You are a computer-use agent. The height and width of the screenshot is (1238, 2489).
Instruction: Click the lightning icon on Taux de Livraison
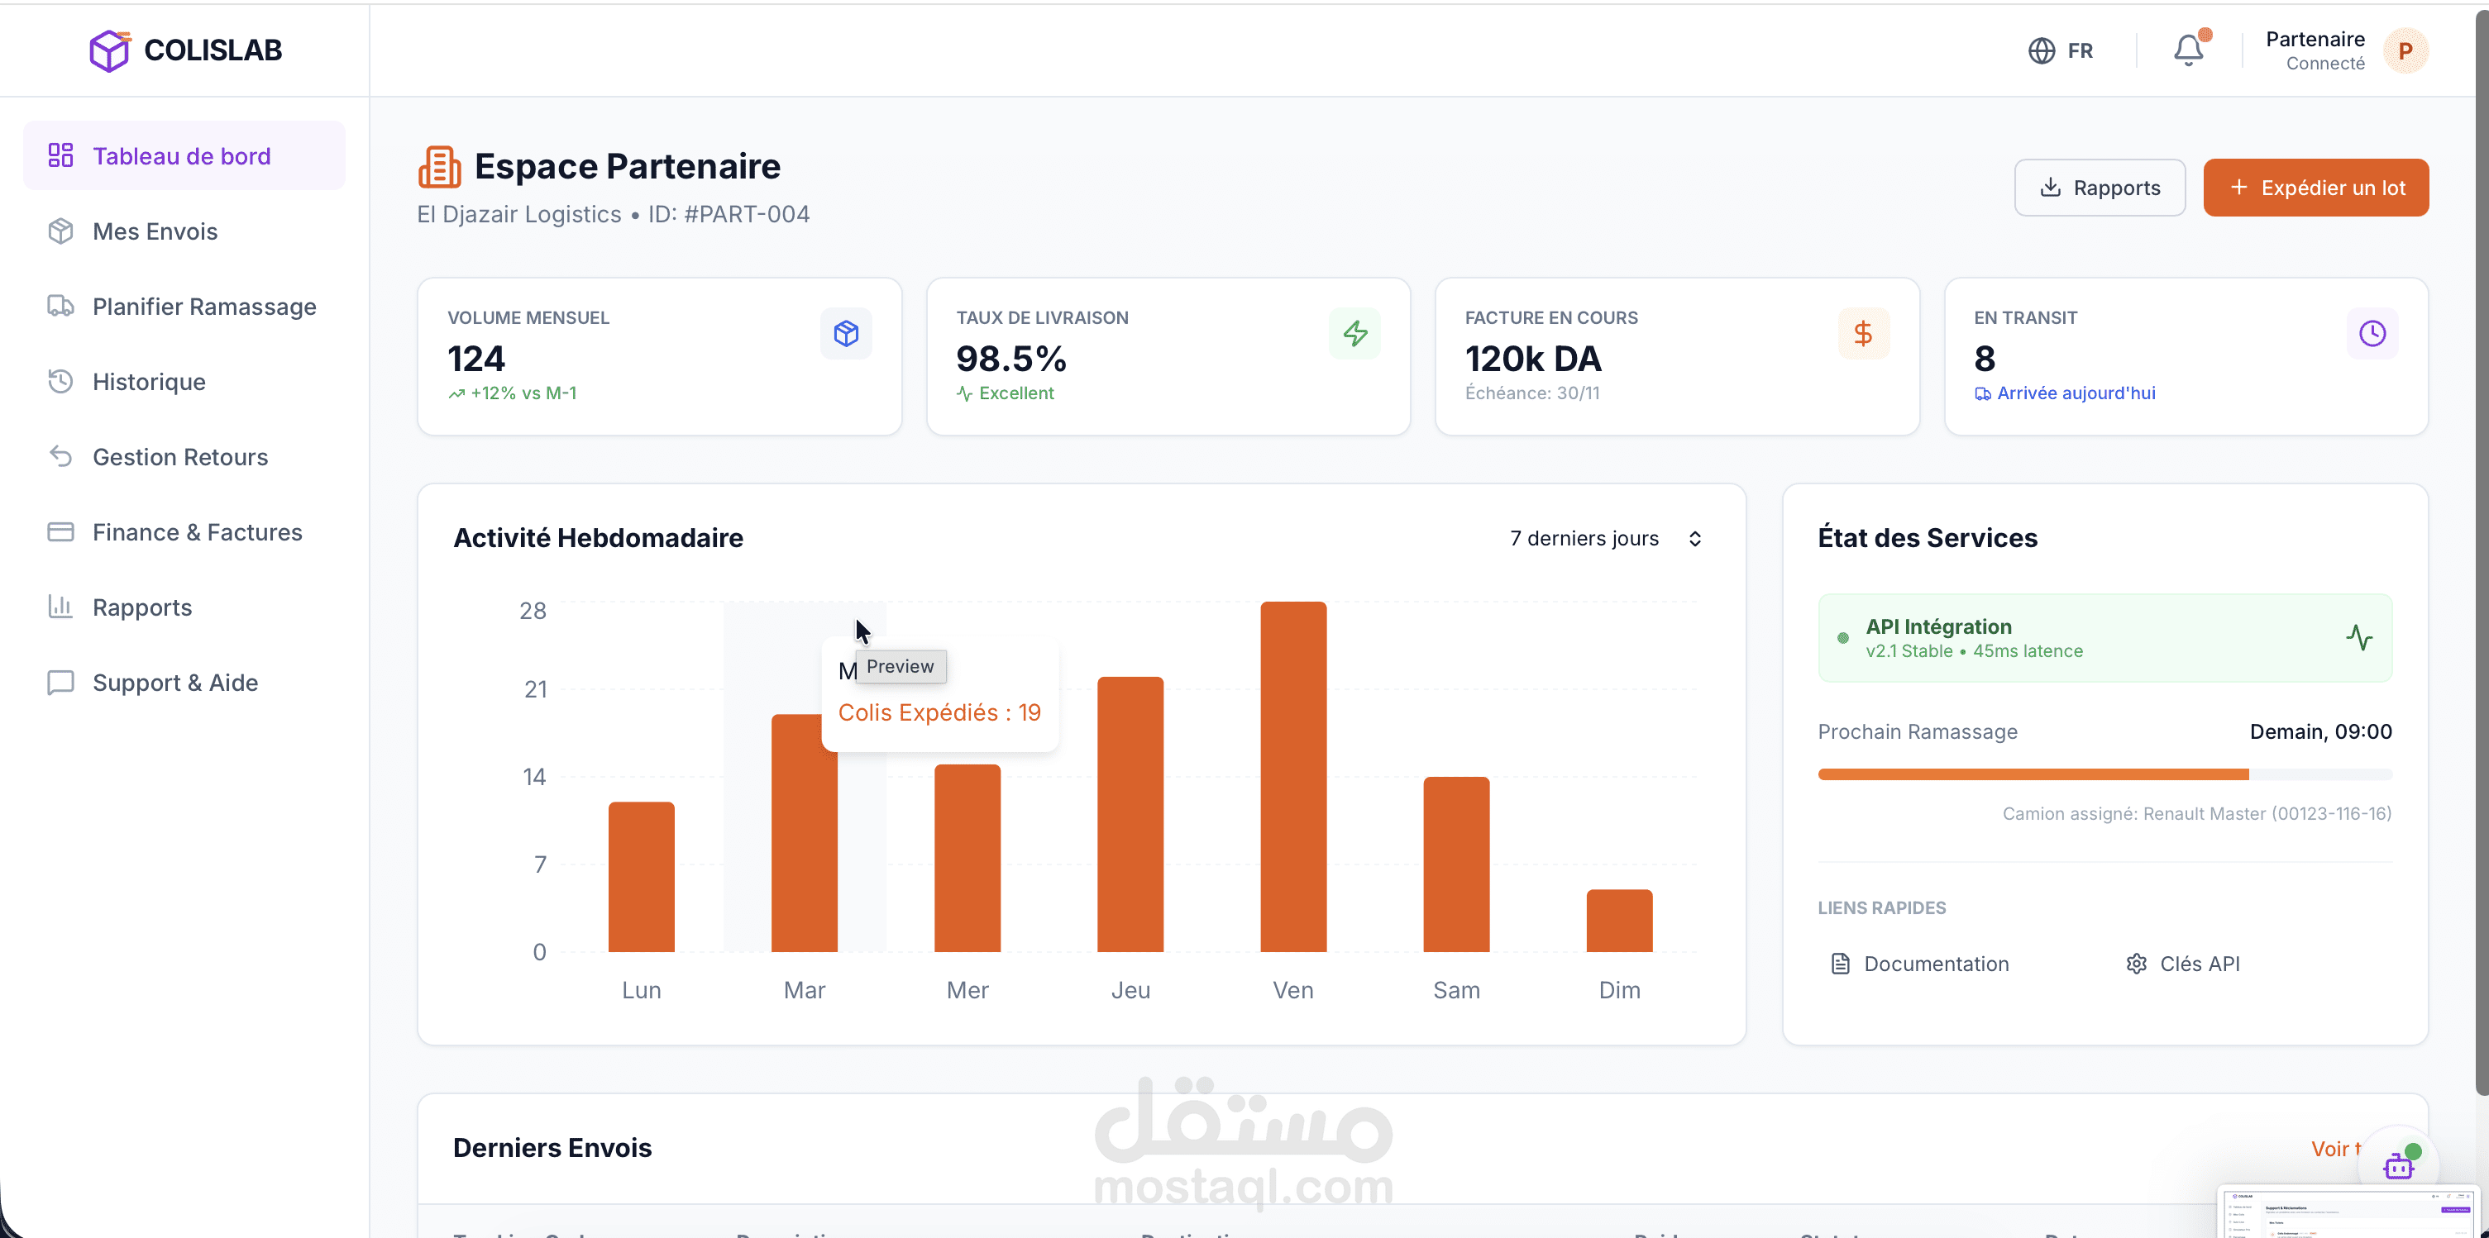pyautogui.click(x=1354, y=334)
